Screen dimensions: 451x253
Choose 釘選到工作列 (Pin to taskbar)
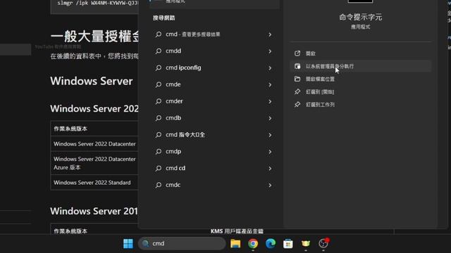click(x=361, y=105)
